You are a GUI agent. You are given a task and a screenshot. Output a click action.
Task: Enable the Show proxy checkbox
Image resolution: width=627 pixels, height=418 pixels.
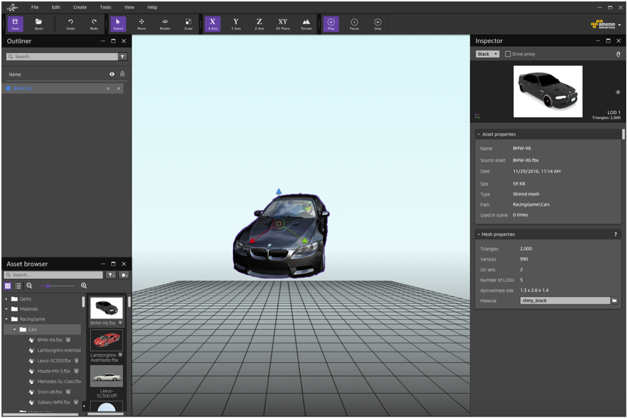508,54
